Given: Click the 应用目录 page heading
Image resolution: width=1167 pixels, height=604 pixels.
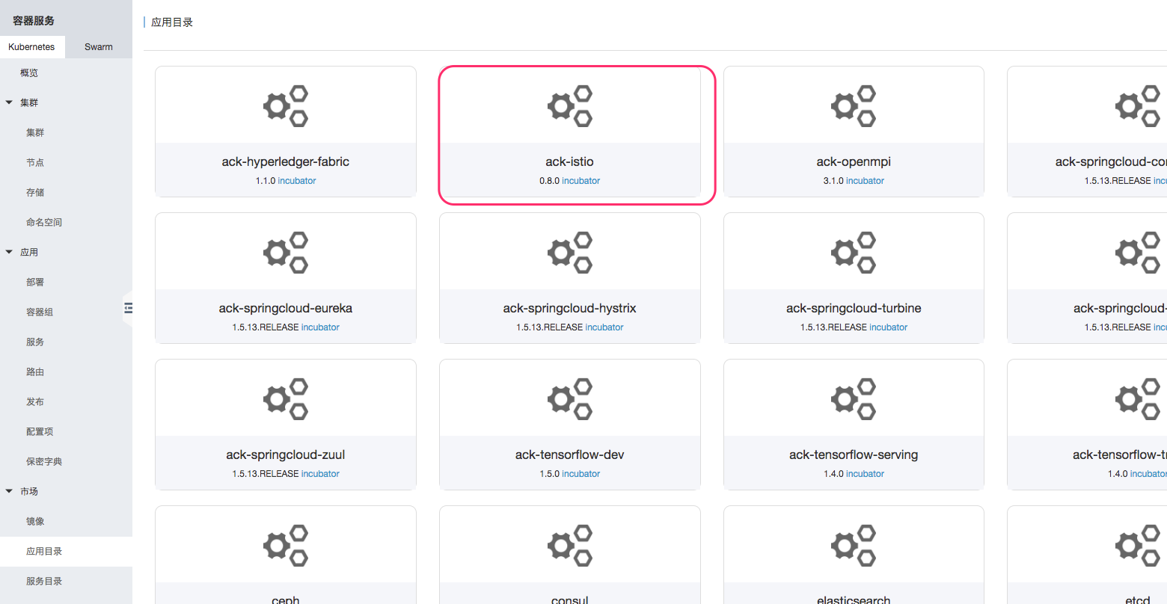Looking at the screenshot, I should [x=172, y=22].
